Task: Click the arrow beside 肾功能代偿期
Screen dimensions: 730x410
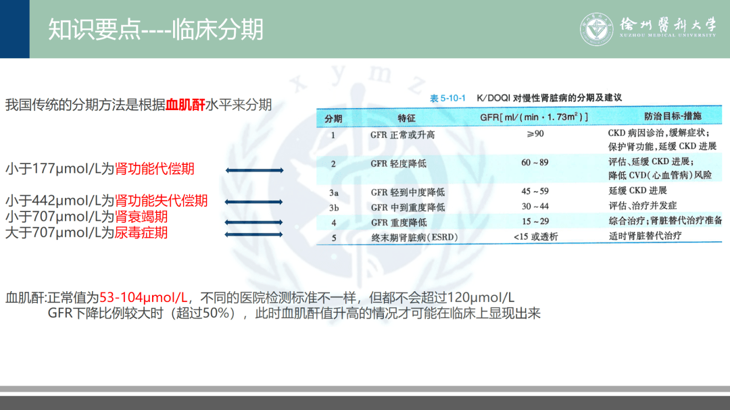Action: pyautogui.click(x=255, y=170)
